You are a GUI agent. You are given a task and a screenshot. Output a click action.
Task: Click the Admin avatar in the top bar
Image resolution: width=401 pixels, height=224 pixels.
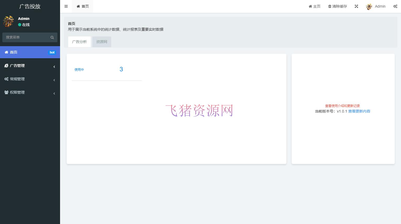369,6
